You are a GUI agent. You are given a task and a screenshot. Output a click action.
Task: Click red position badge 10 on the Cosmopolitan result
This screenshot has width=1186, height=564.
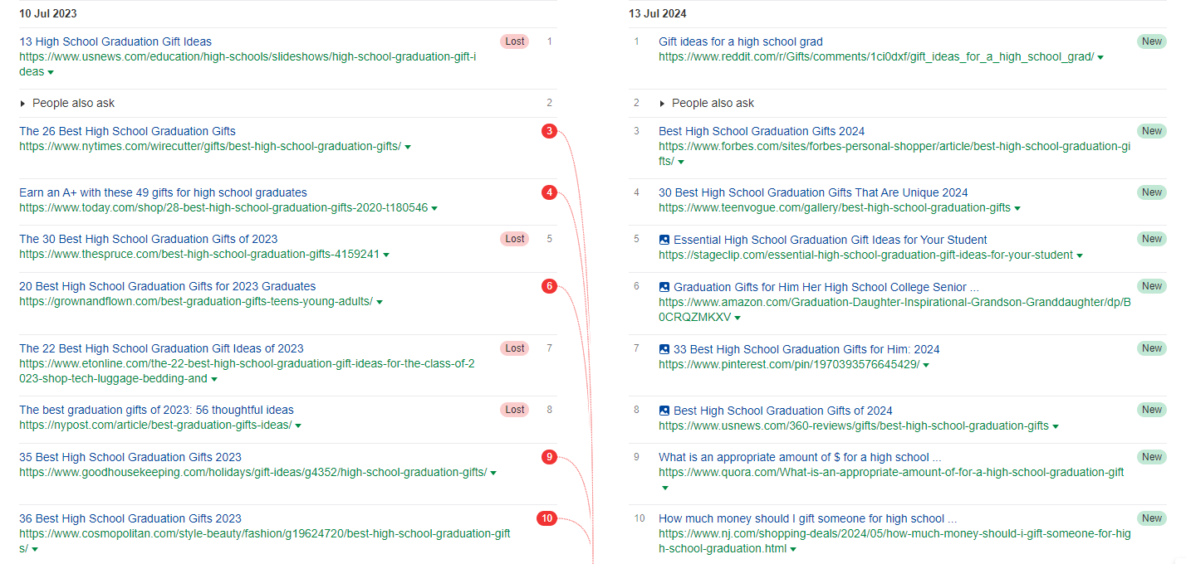click(x=546, y=518)
